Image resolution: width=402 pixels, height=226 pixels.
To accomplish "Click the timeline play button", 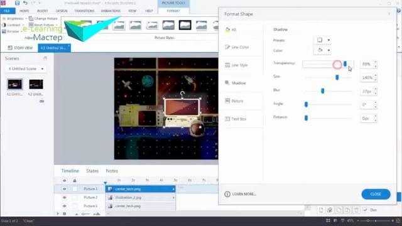I will [58, 213].
